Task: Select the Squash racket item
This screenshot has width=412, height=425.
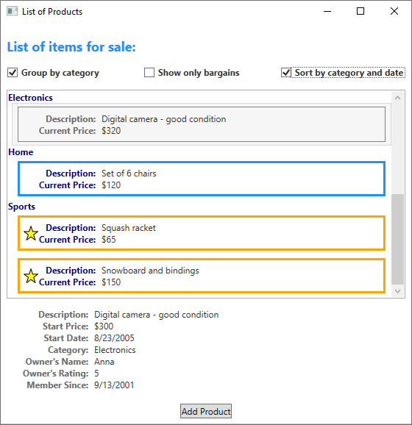Action: pyautogui.click(x=202, y=233)
